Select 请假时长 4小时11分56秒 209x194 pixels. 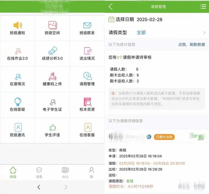pyautogui.click(x=131, y=186)
